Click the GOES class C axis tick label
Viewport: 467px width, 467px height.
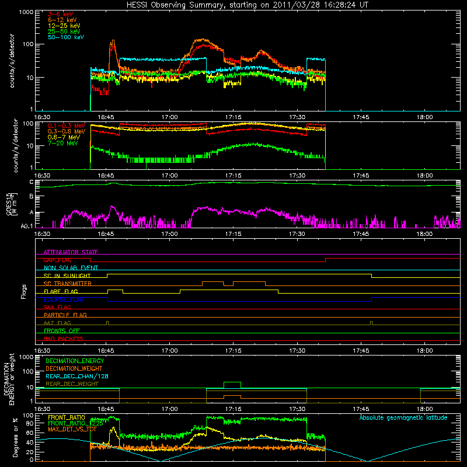[x=32, y=182]
